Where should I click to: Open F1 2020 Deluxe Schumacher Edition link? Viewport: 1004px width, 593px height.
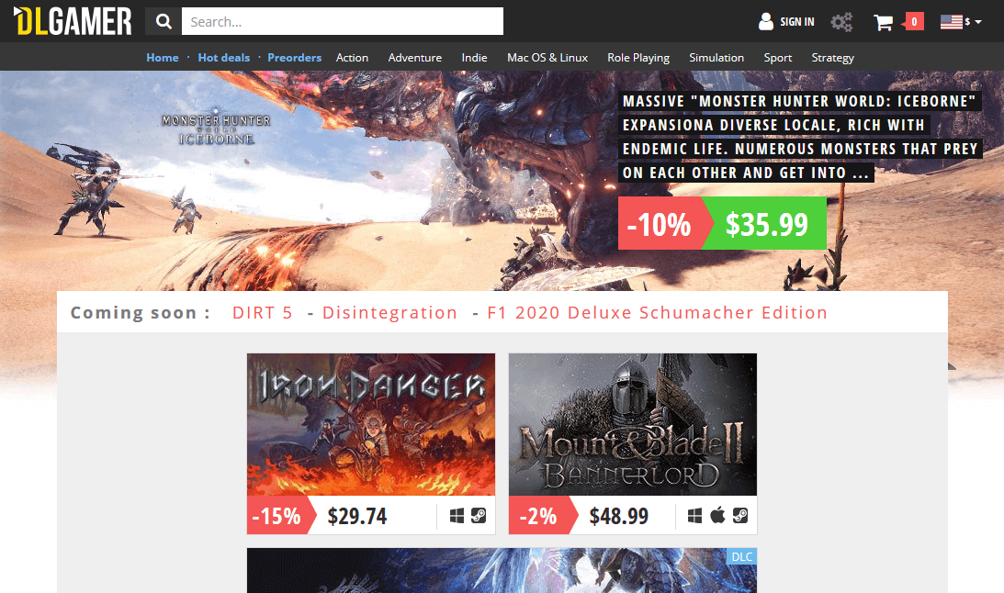tap(657, 313)
